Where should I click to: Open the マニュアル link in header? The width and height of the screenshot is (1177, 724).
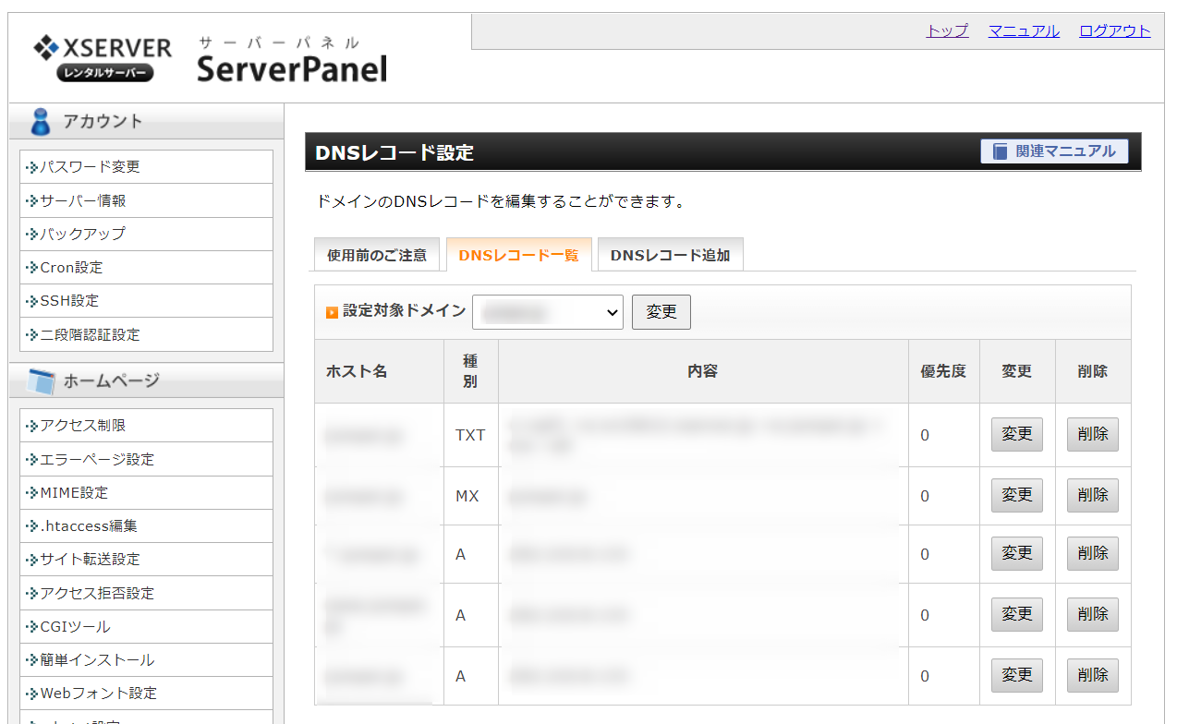tap(1024, 30)
